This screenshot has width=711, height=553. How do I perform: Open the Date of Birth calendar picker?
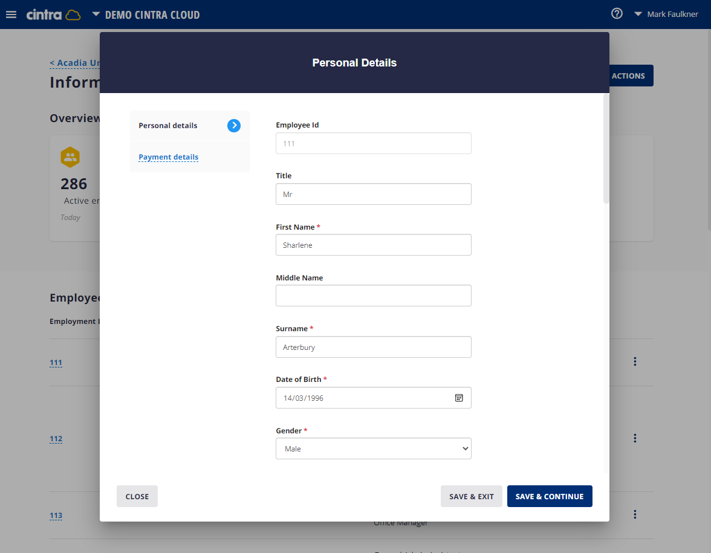[x=459, y=398]
